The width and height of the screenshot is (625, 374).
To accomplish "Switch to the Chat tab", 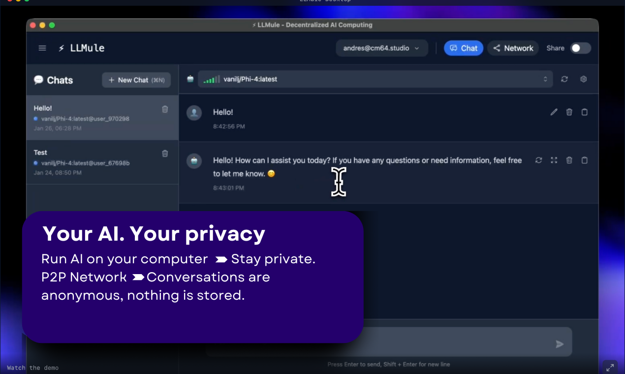I will click(x=463, y=48).
